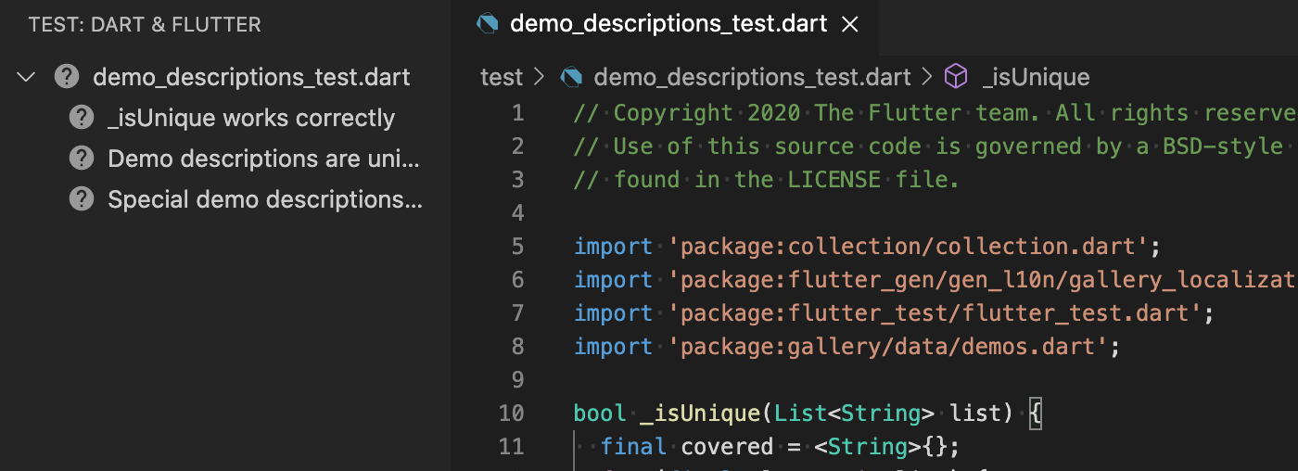The height and width of the screenshot is (471, 1298).
Task: Click the Dart icon in the editor tab
Action: 488,24
